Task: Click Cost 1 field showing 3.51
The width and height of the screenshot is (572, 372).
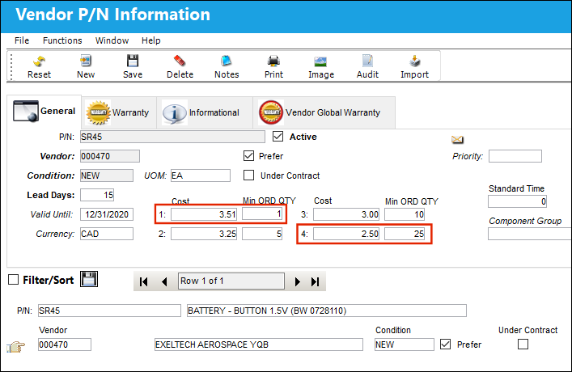Action: [204, 214]
